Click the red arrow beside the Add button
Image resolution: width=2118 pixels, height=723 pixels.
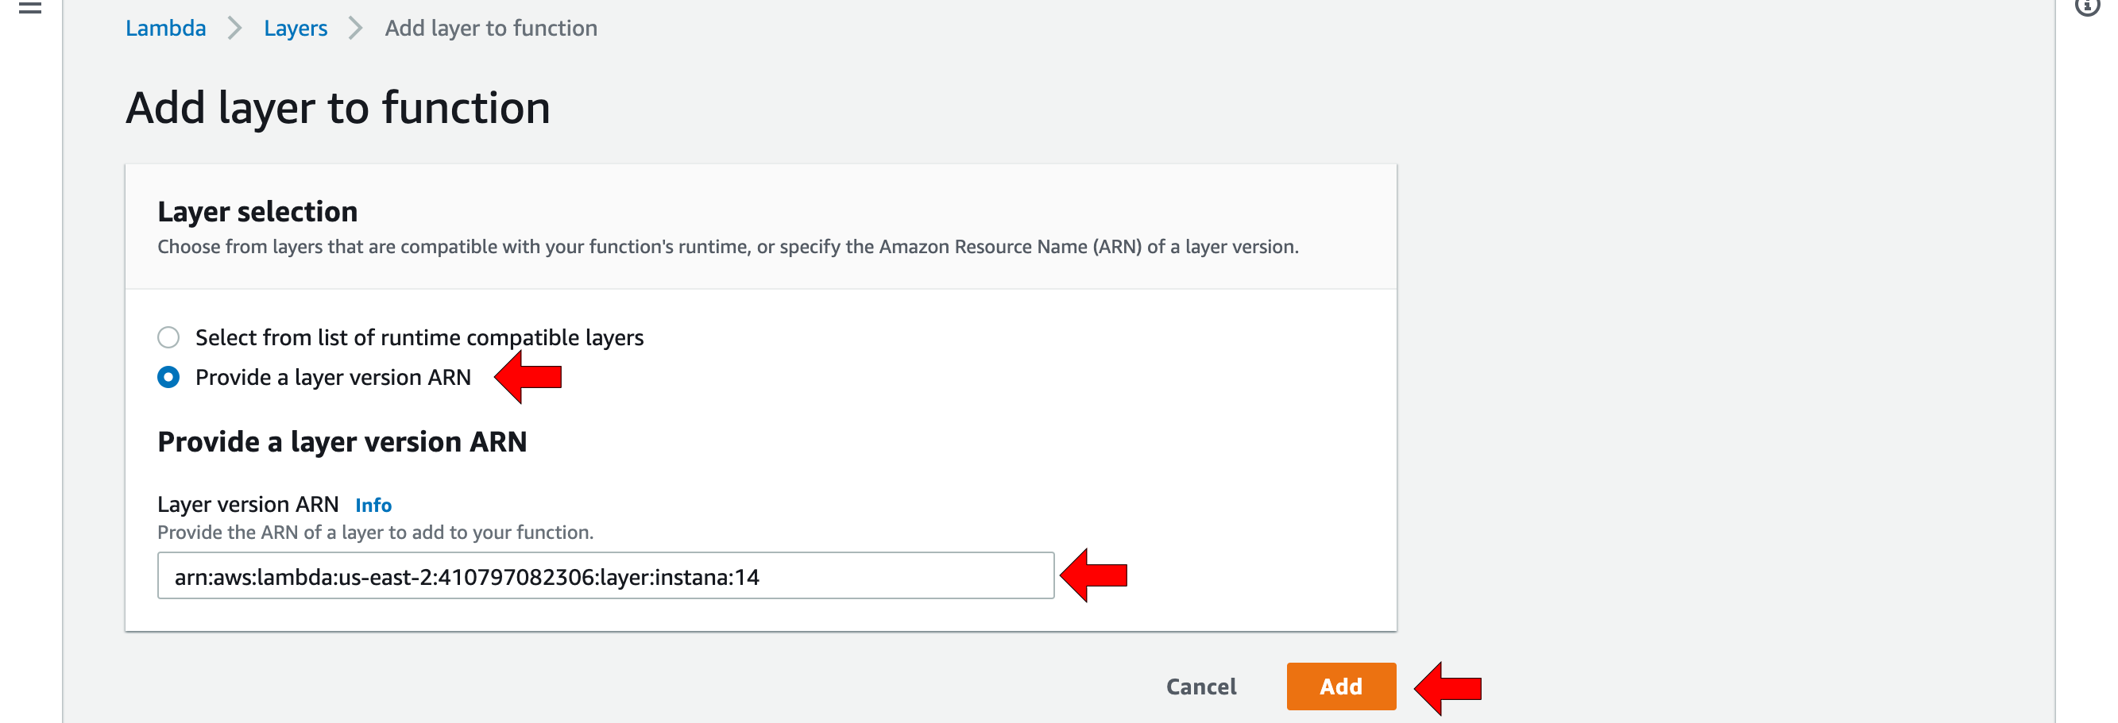tap(1448, 687)
